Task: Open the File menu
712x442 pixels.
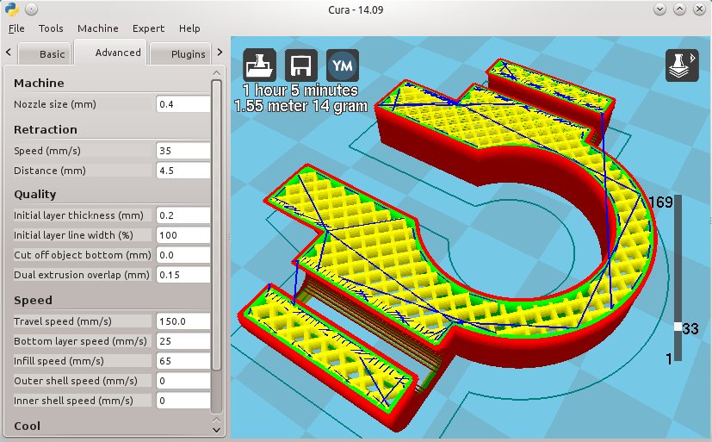Action: (x=16, y=28)
